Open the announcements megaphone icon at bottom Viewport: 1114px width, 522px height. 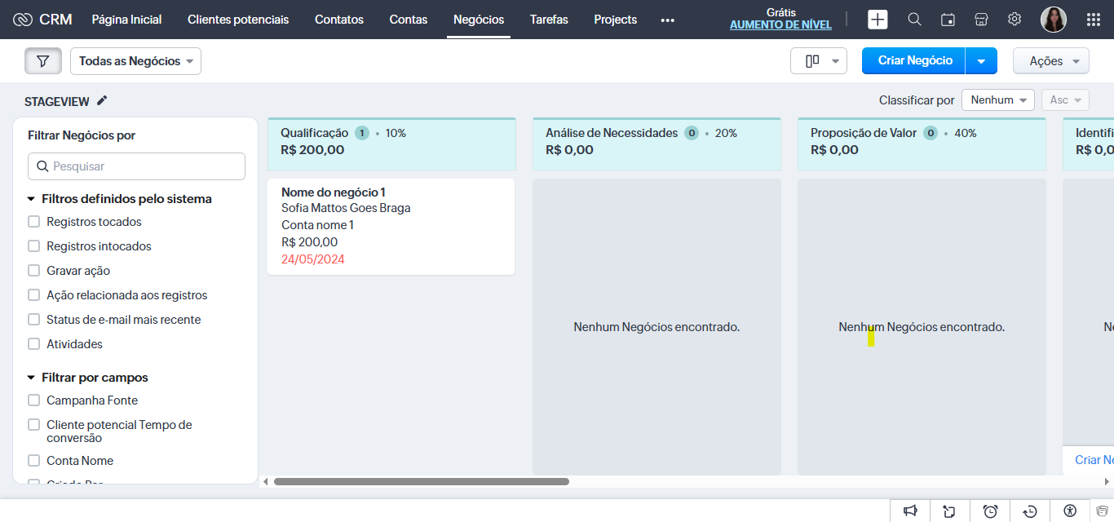[910, 511]
